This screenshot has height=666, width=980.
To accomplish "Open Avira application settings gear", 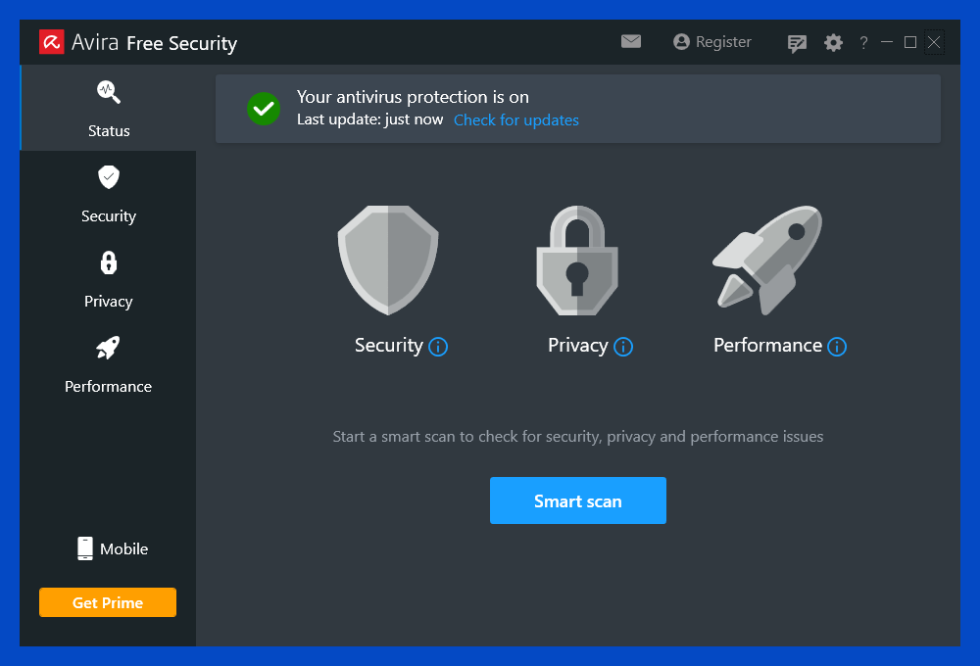I will [833, 42].
